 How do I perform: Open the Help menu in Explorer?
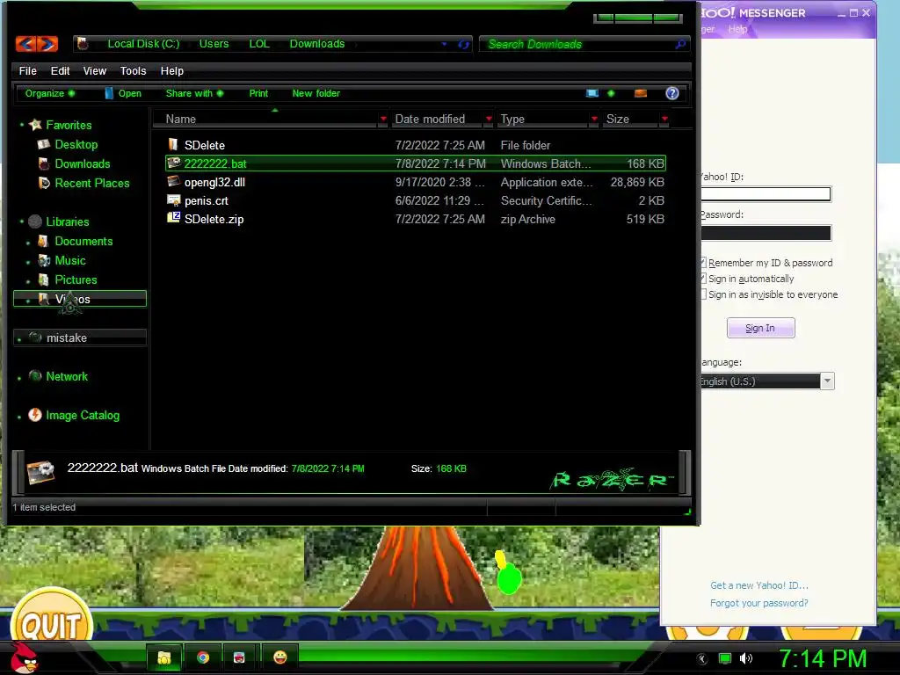[171, 70]
